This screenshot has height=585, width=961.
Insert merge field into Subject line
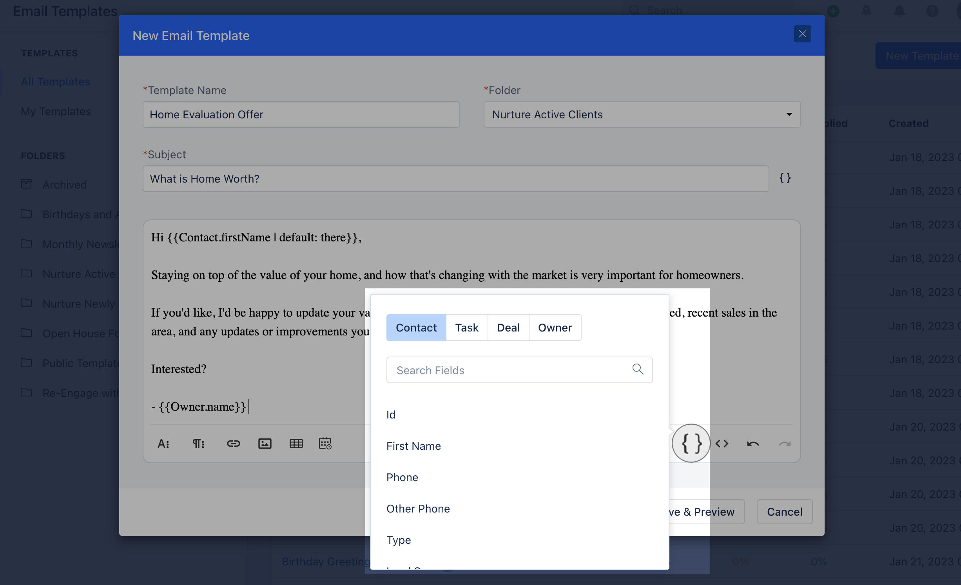pyautogui.click(x=785, y=178)
